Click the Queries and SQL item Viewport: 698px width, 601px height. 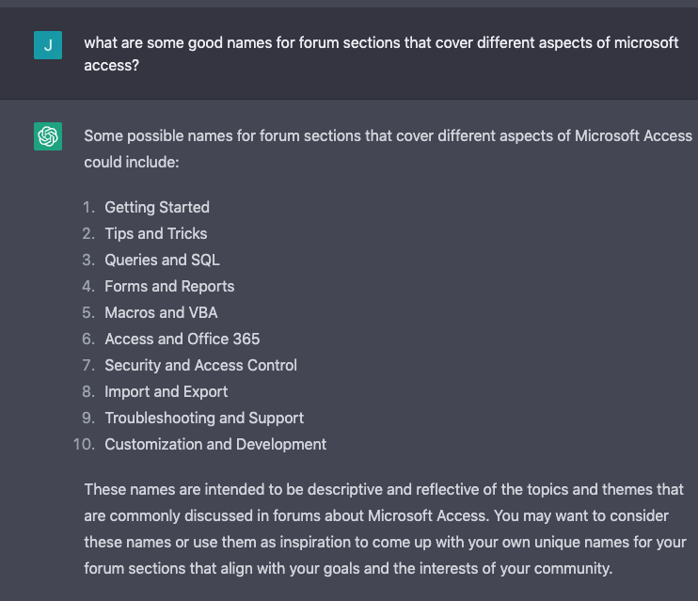click(162, 260)
